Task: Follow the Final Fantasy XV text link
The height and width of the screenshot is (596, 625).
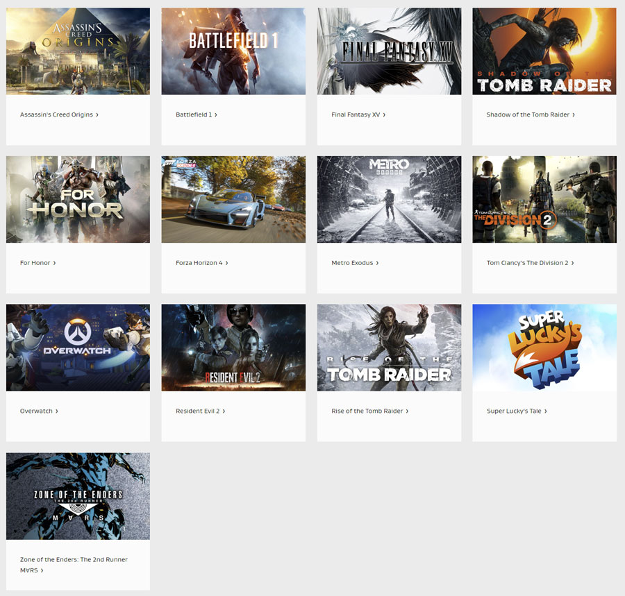Action: click(356, 114)
